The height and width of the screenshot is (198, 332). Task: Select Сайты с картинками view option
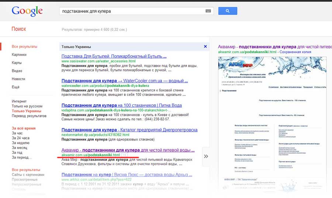(x=28, y=175)
